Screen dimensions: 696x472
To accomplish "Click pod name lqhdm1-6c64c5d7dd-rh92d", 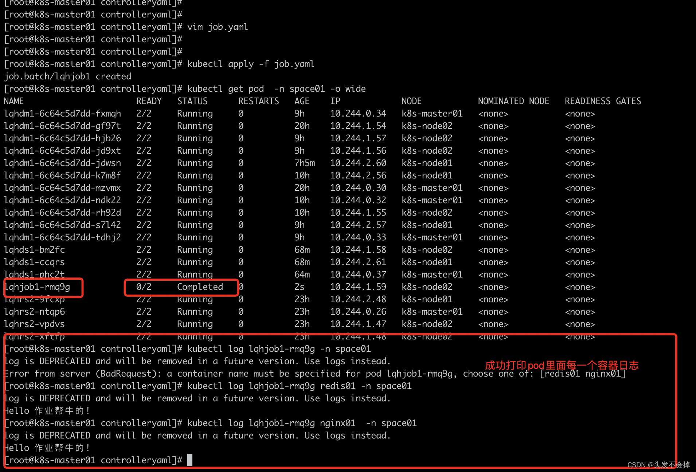I will click(x=62, y=213).
